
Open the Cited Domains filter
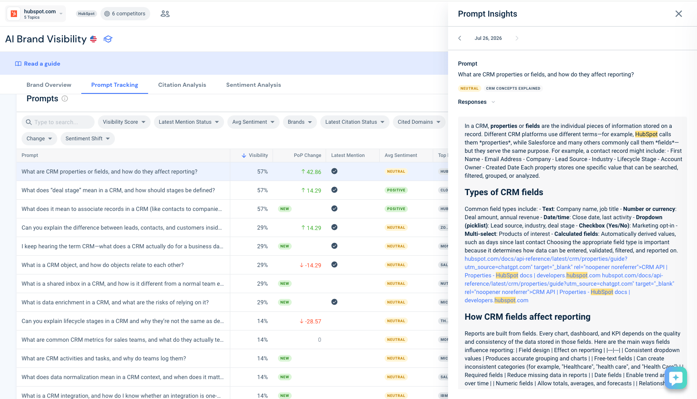point(419,122)
